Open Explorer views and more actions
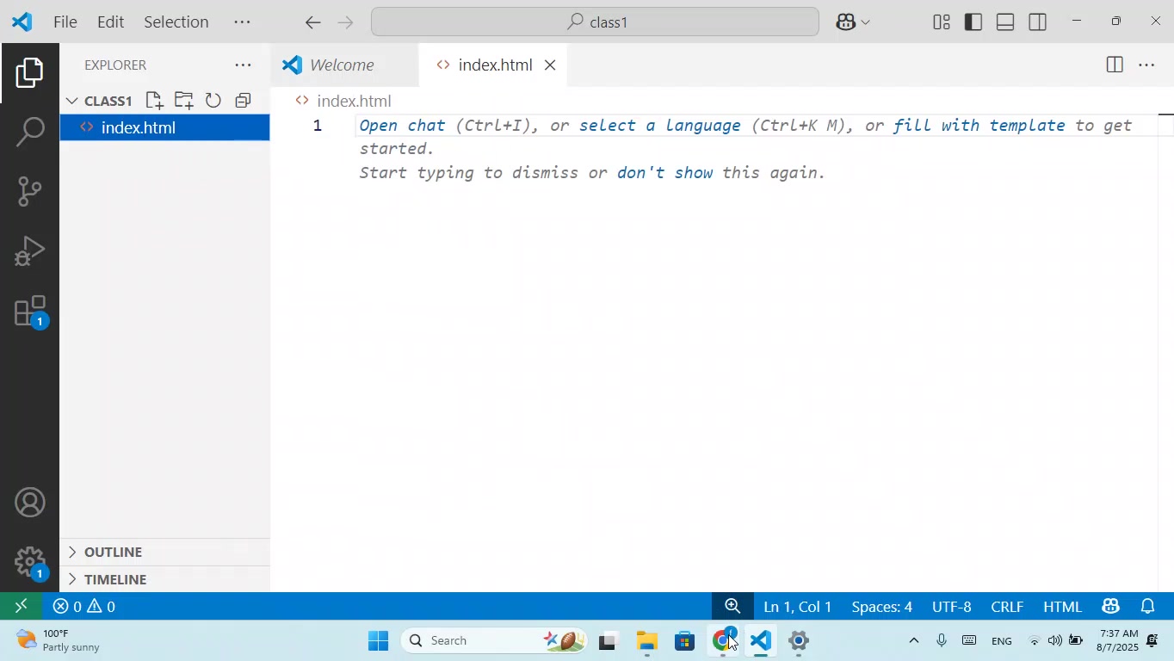This screenshot has width=1174, height=661. click(244, 65)
